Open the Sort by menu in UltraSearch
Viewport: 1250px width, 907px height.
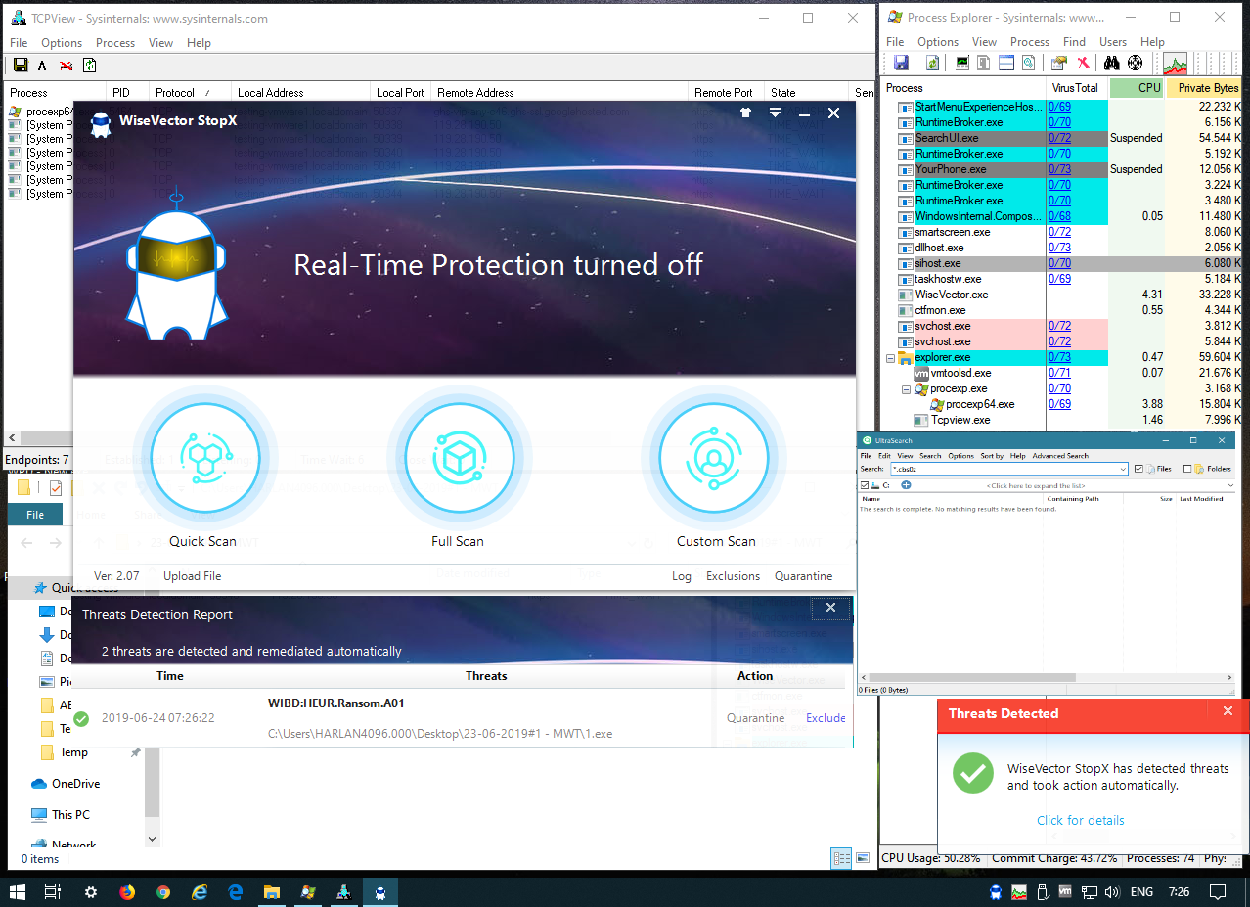992,456
